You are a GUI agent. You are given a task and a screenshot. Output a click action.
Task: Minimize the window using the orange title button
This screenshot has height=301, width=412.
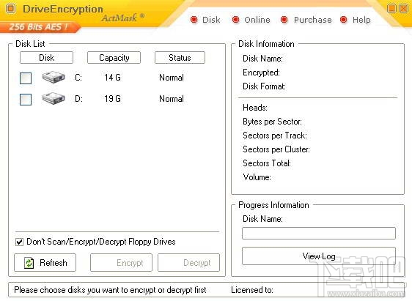point(391,9)
